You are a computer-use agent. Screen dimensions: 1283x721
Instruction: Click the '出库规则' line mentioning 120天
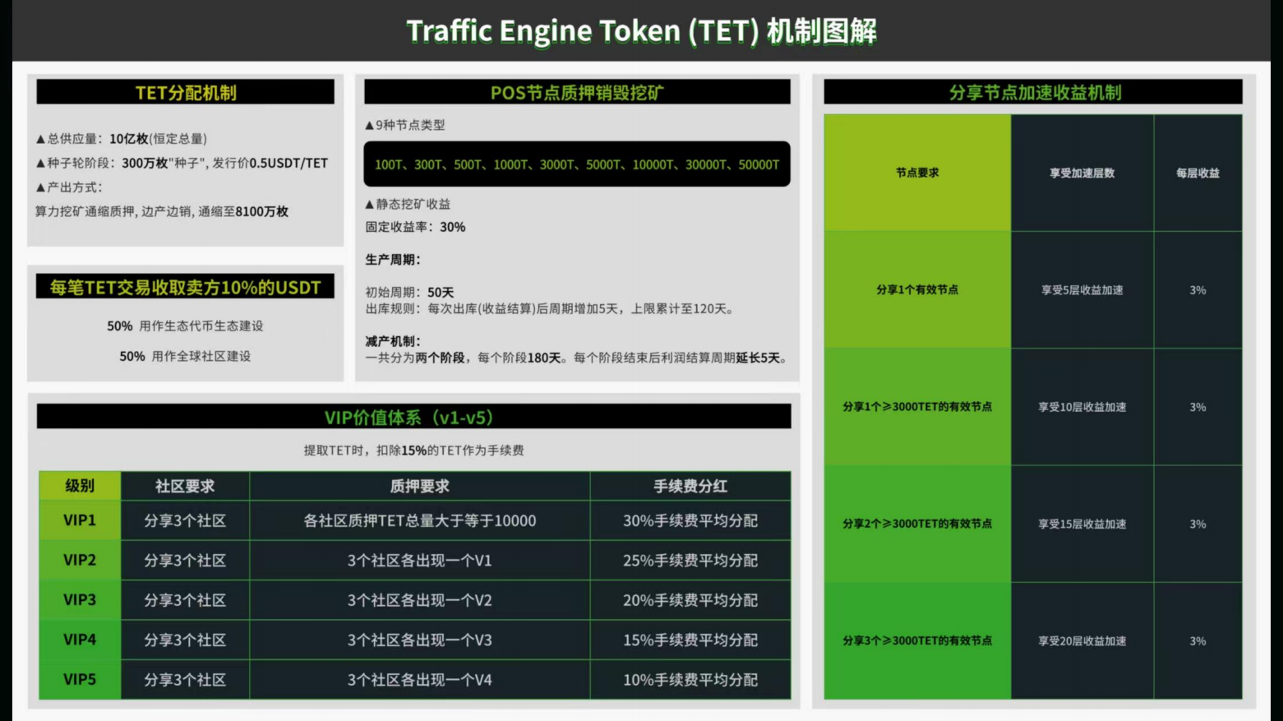coord(550,308)
